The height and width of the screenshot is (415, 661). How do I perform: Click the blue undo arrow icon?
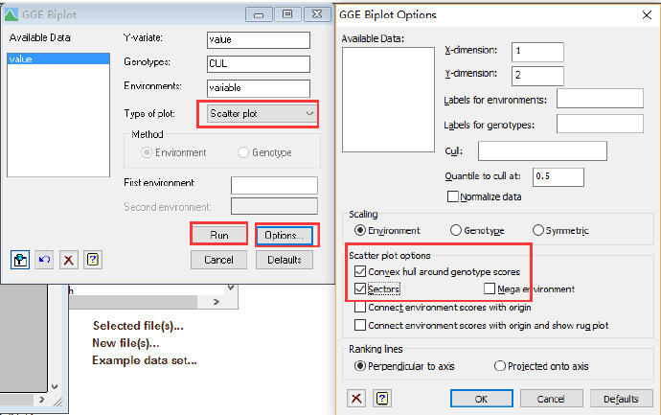(x=45, y=260)
